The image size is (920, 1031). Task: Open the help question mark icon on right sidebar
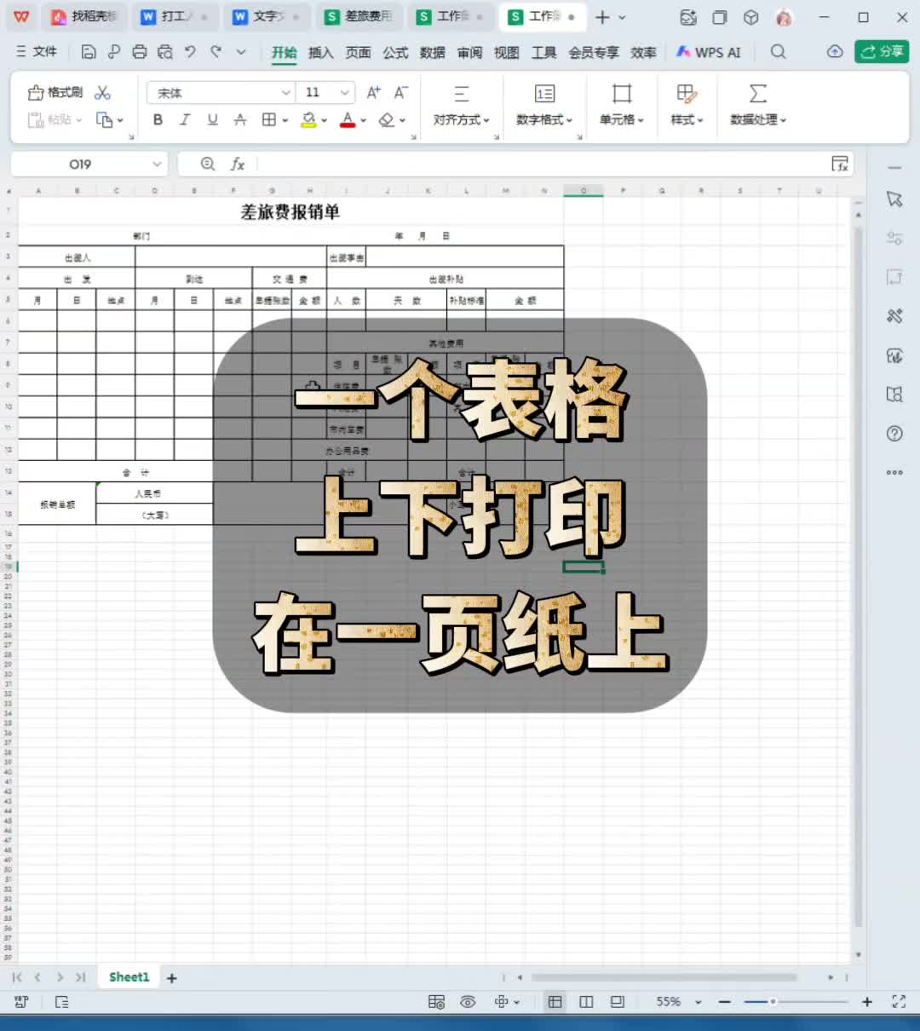894,433
